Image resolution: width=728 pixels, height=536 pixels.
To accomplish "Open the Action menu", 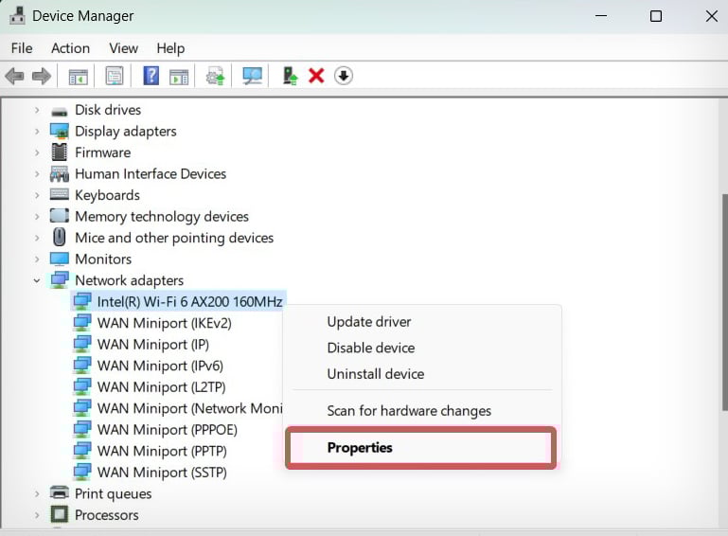I will [71, 48].
